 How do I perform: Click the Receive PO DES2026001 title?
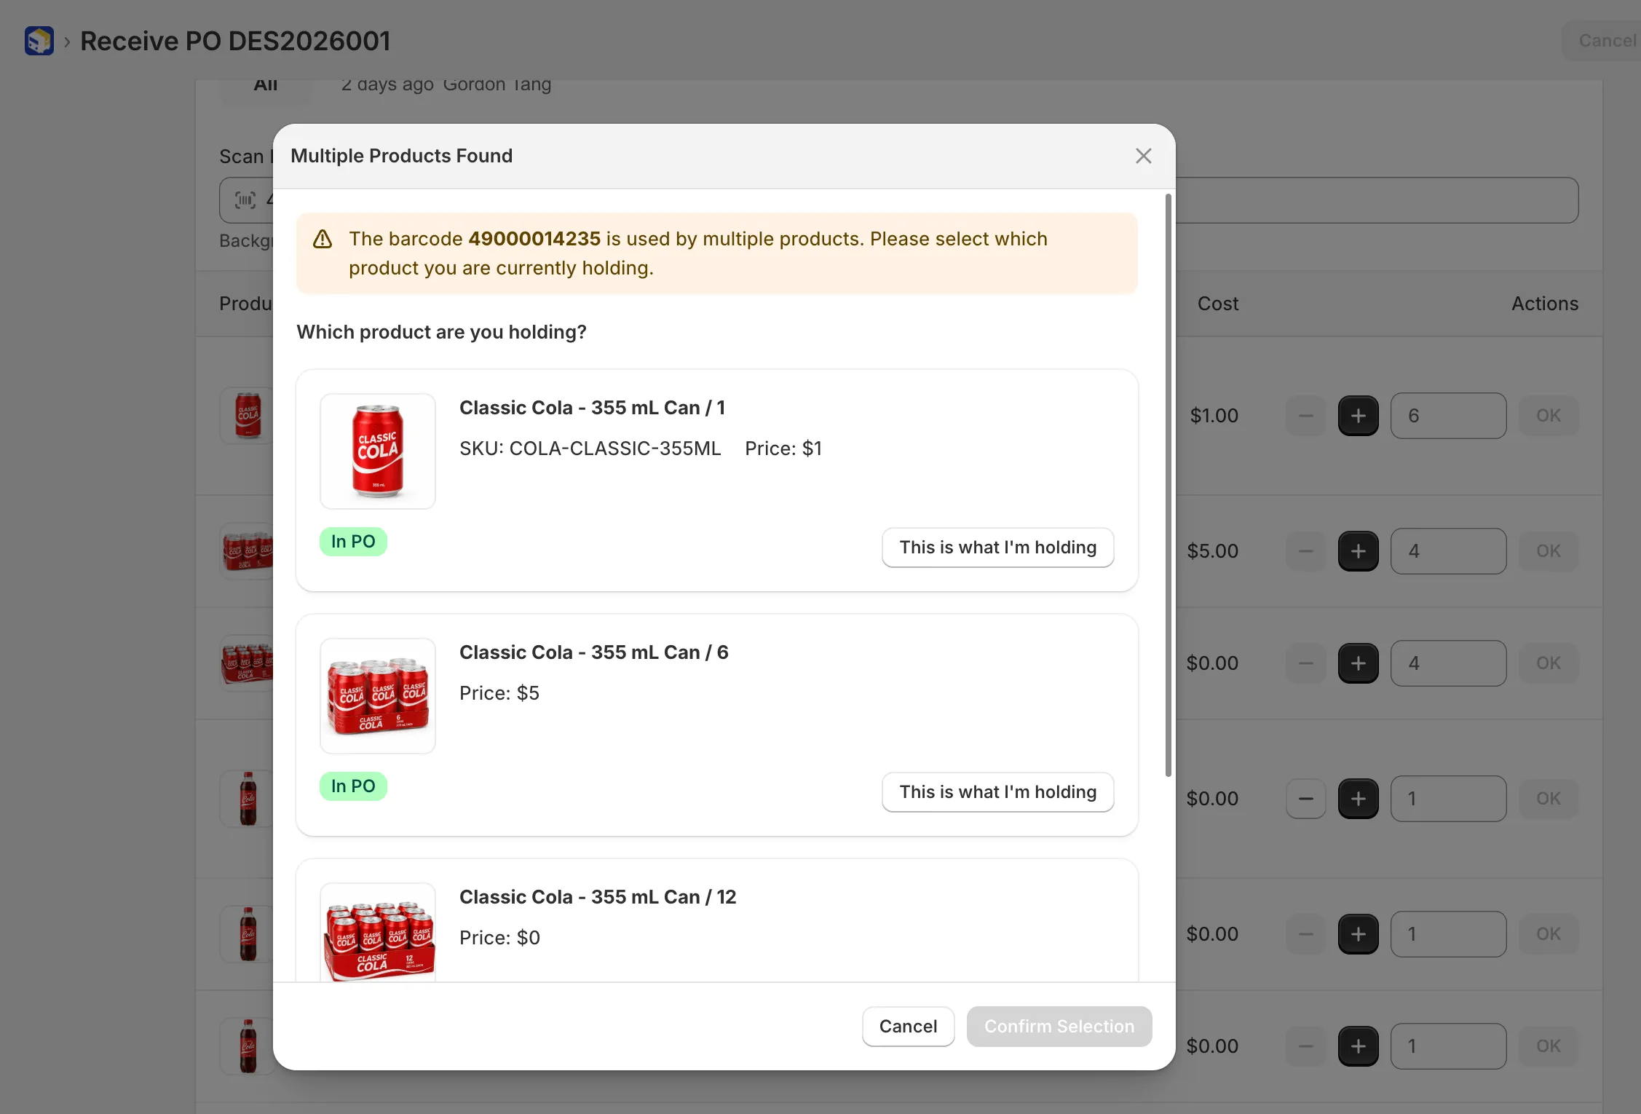pos(235,41)
